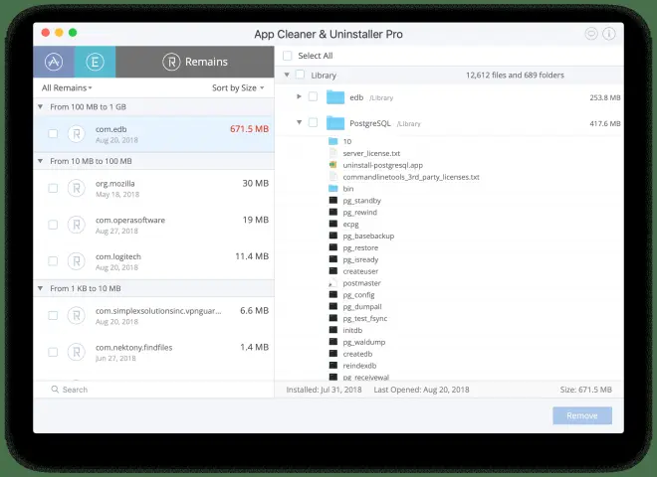Tick the com.edb checkbox

click(x=53, y=133)
